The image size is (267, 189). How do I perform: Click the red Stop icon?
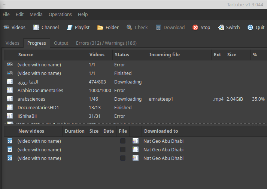pyautogui.click(x=195, y=27)
